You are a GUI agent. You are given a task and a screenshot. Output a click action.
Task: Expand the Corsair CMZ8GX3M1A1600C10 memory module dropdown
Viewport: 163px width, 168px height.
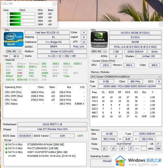[126, 77]
